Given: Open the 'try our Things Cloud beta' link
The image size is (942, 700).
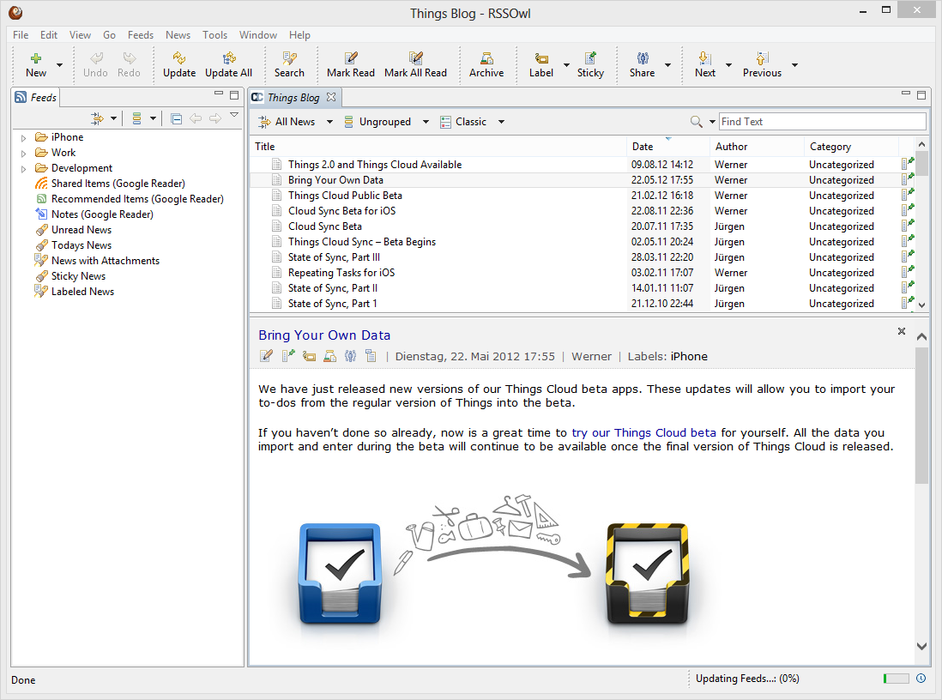Looking at the screenshot, I should (x=643, y=432).
